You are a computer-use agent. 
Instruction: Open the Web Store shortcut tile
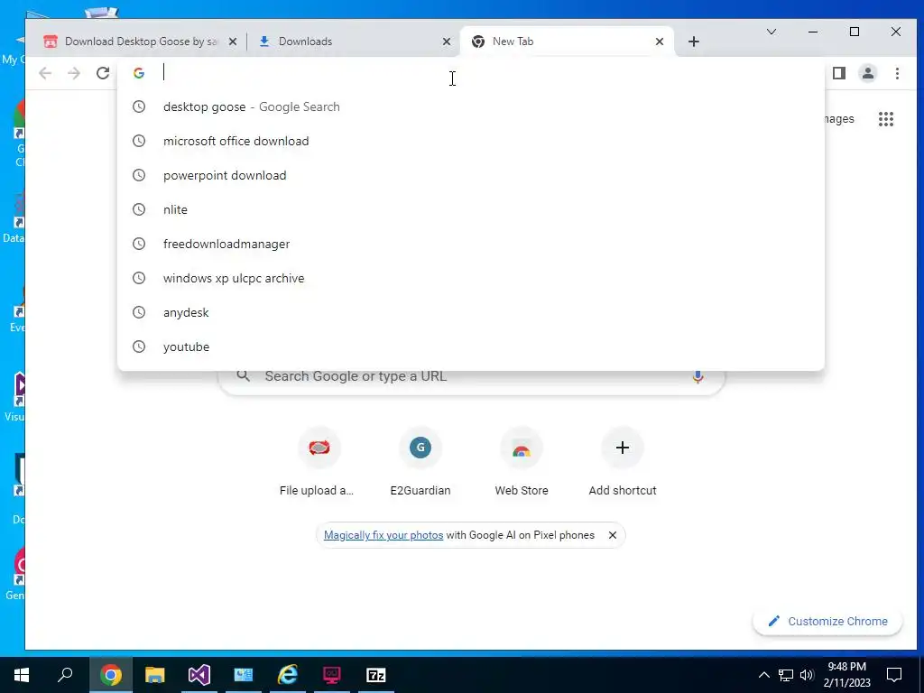coord(522,461)
